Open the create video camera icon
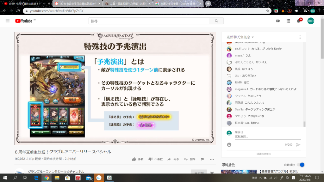Viewport: 324px width, 182px height. [x=278, y=21]
